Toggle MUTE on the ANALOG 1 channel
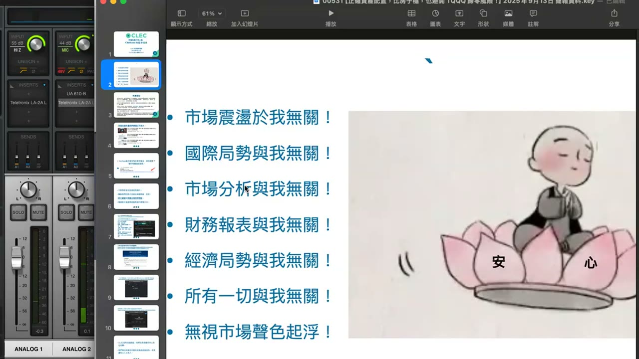Image resolution: width=639 pixels, height=359 pixels. pos(38,212)
